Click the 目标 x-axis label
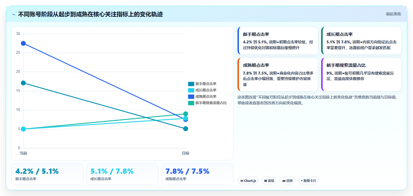 [186, 153]
